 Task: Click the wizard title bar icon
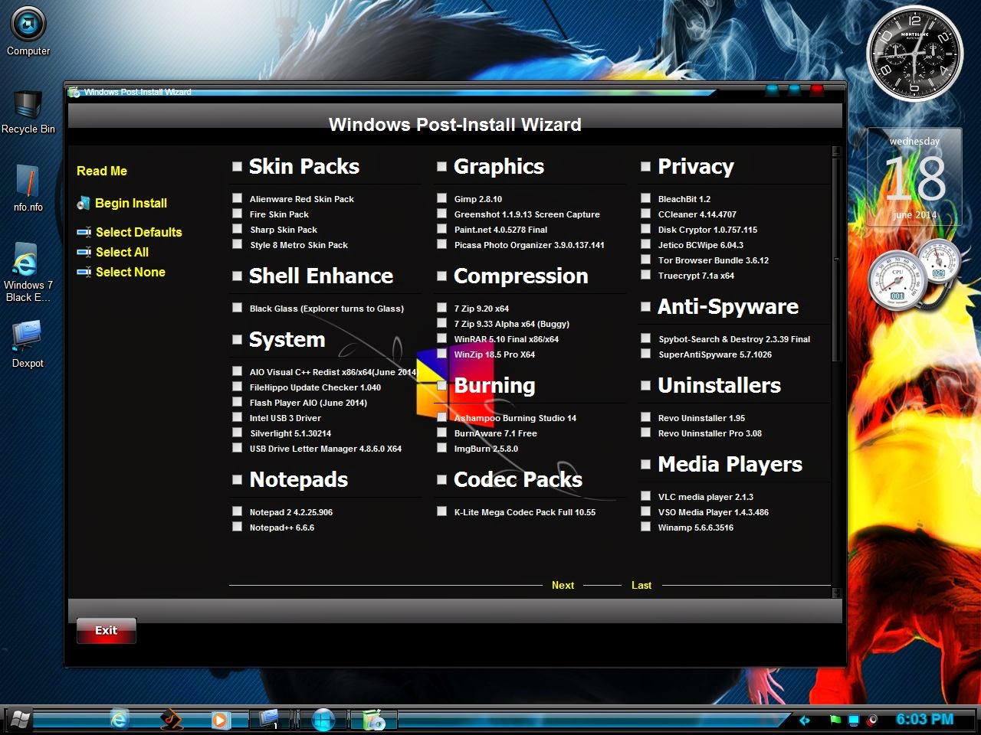[74, 92]
